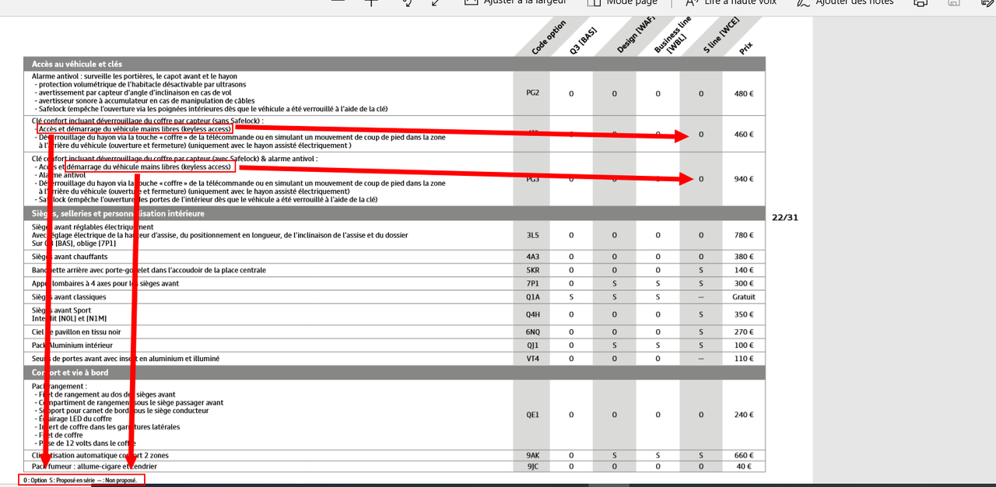This screenshot has height=487, width=996.
Task: Click the 'Accès au véhicule et clés' heading
Action: coord(77,64)
